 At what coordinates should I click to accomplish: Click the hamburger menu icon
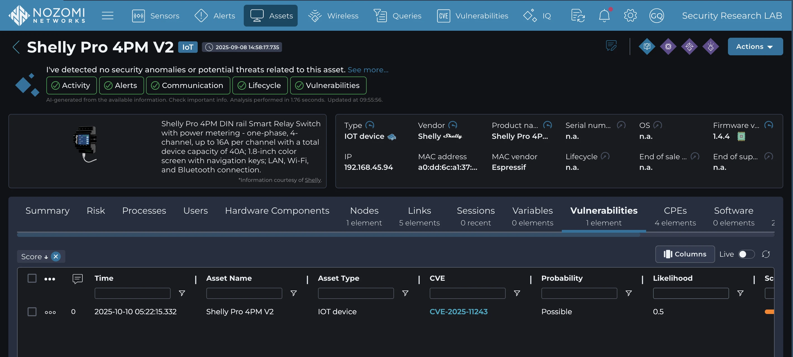coord(108,15)
